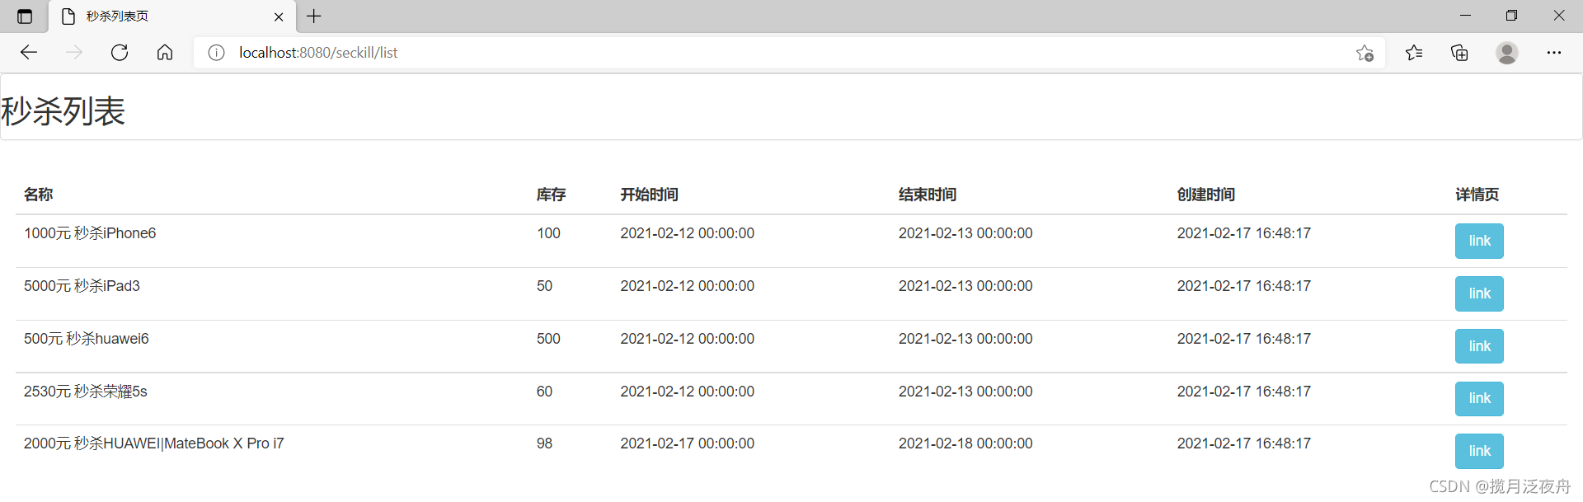Select the name 500元 秒杀huawei6

(87, 339)
